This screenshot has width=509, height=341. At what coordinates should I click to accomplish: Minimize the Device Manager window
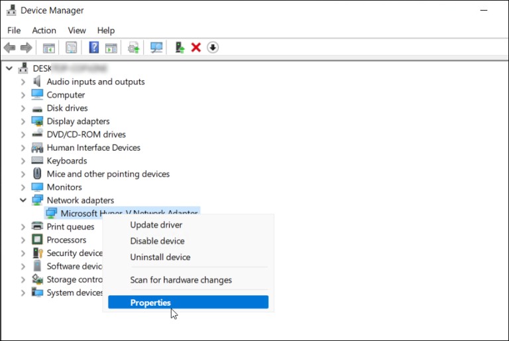[484, 11]
